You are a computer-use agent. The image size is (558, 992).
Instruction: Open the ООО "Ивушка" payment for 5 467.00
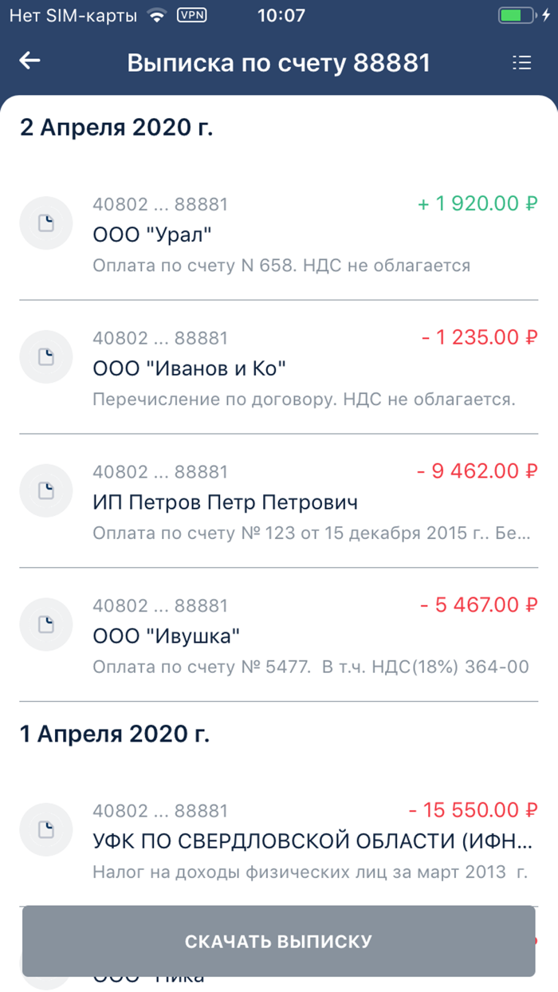[279, 634]
